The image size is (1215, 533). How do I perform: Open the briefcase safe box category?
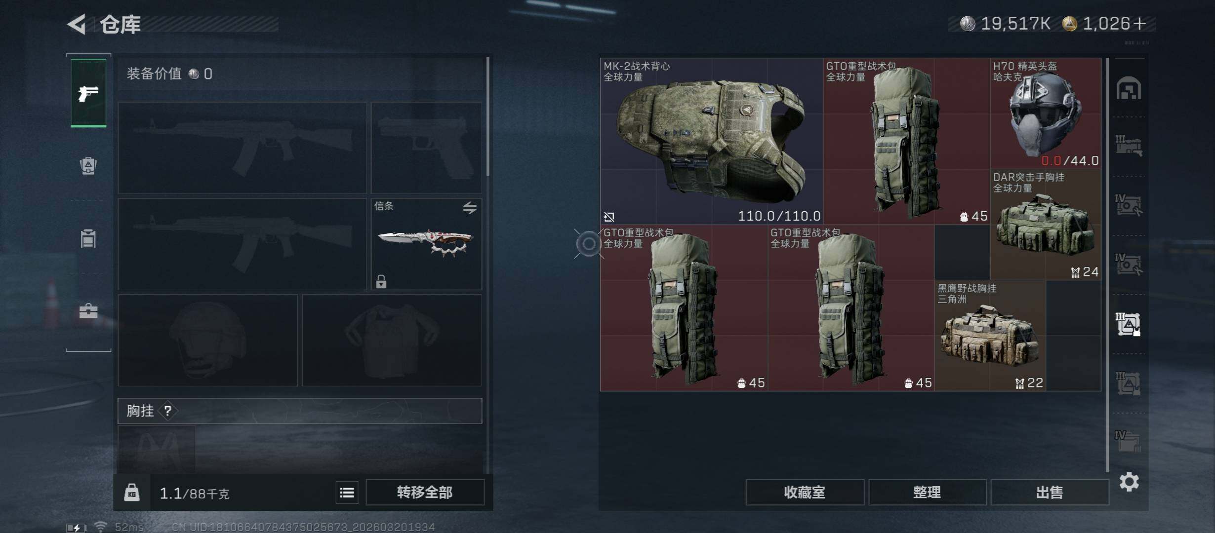pyautogui.click(x=88, y=310)
